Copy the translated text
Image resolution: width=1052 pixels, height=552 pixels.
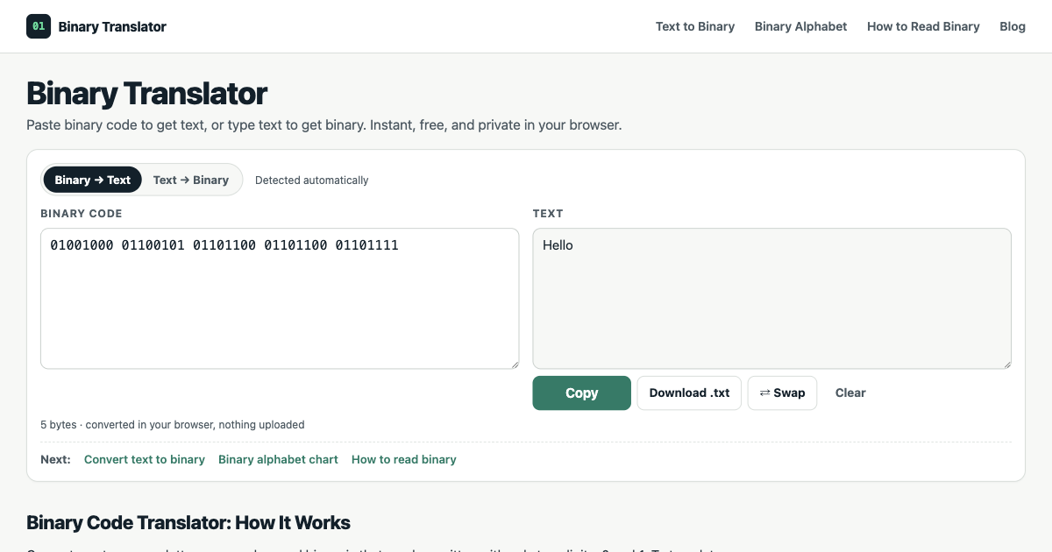click(x=581, y=393)
